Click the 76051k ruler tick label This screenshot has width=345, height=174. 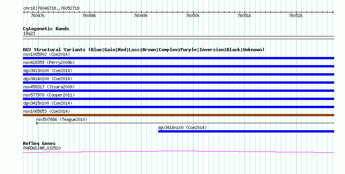click(x=244, y=16)
